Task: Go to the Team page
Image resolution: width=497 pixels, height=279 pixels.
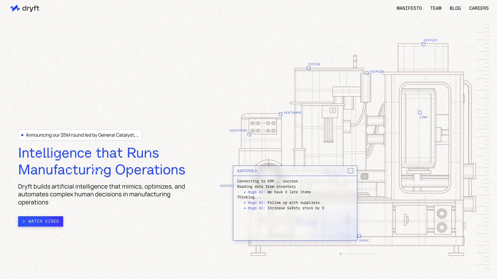Action: tap(436, 8)
